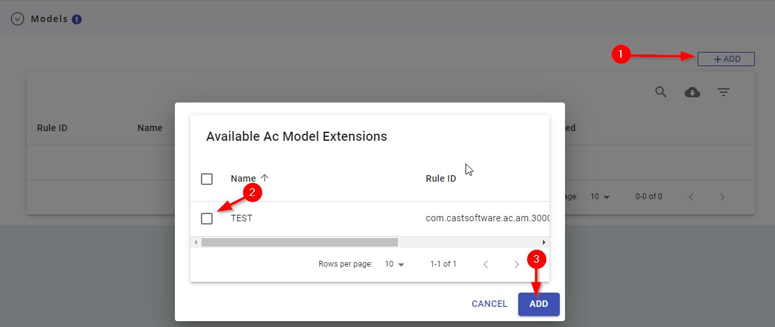Click next page chevron in background table
This screenshot has width=775, height=327.
[722, 197]
